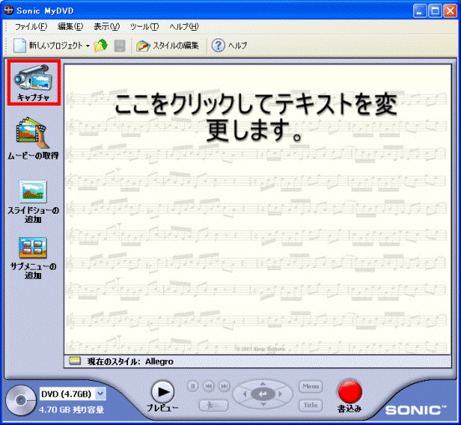Open スタイルの編集 style editor

click(167, 45)
